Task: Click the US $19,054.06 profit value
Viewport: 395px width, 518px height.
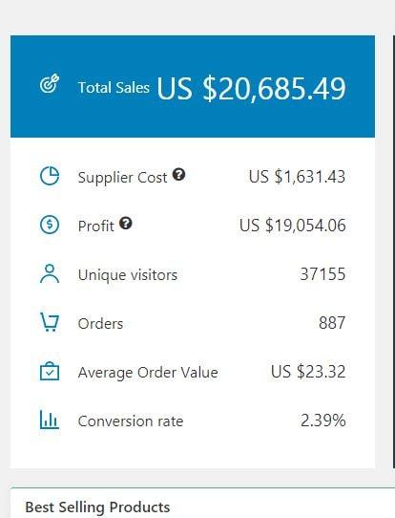Action: point(293,226)
